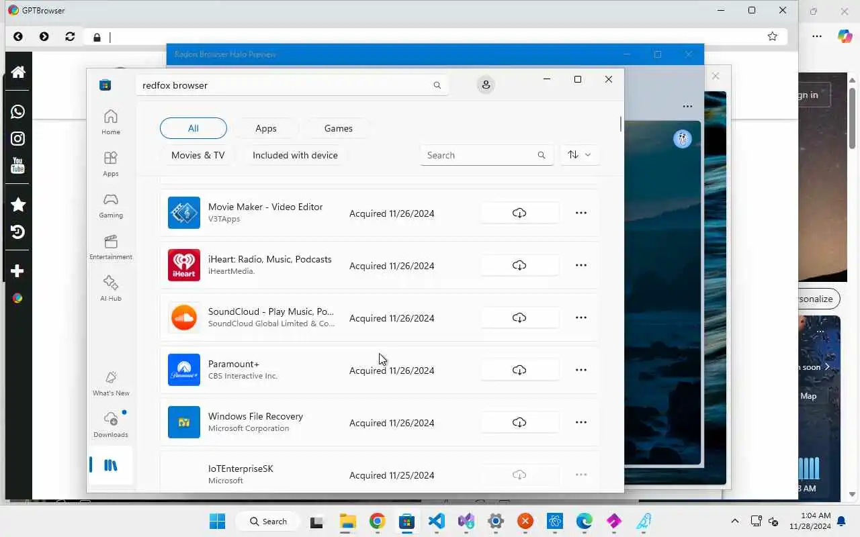
Task: Open Entertainment section in Store sidebar
Action: click(x=111, y=247)
